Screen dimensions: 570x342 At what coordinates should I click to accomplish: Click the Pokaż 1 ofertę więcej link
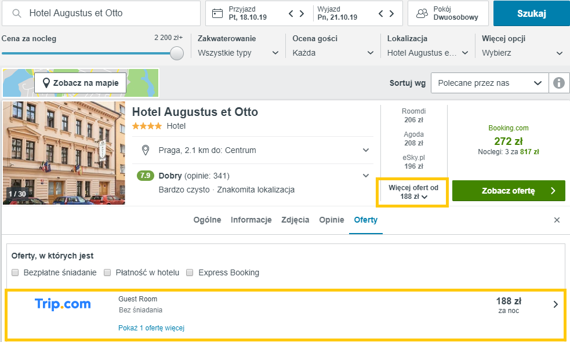coord(151,328)
